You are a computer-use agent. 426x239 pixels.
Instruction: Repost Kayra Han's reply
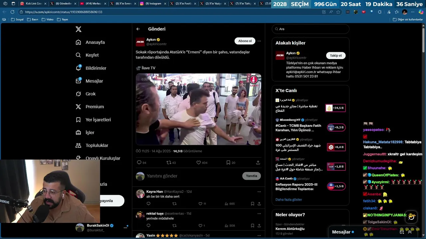174,203
